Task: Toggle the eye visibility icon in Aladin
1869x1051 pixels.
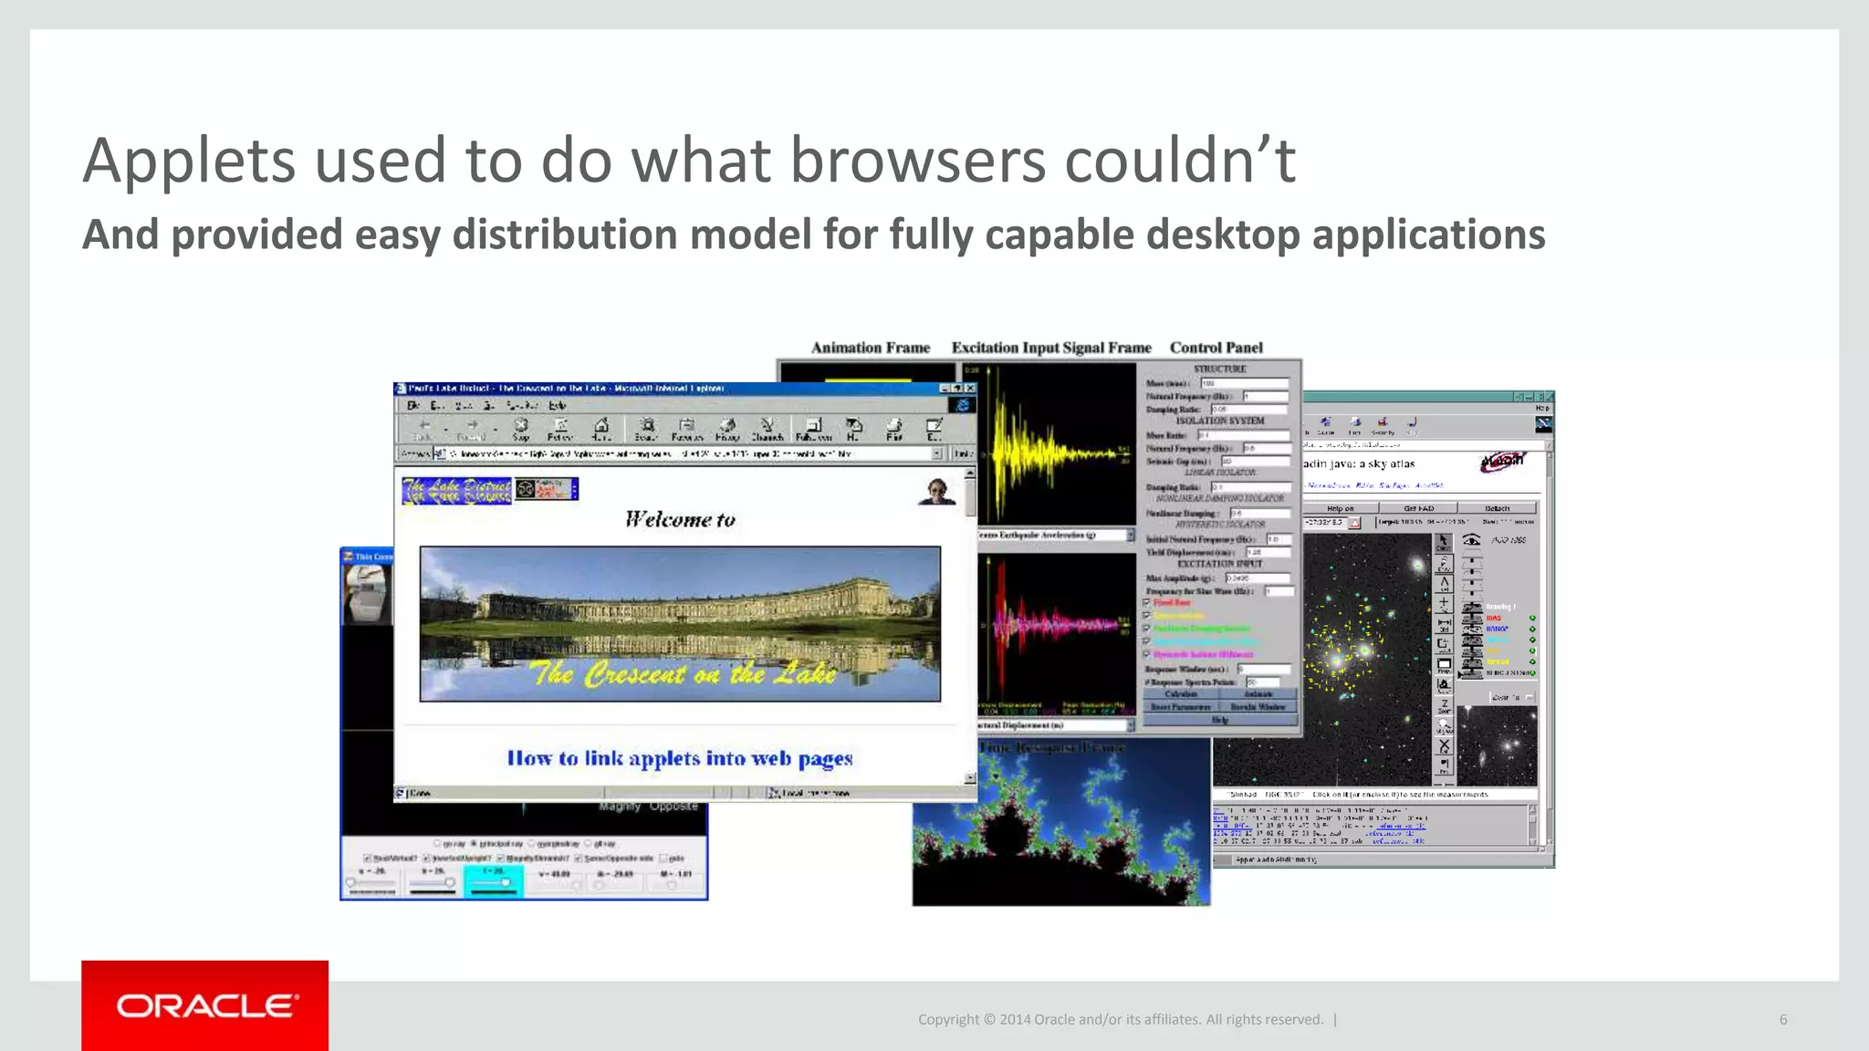Action: (1471, 540)
